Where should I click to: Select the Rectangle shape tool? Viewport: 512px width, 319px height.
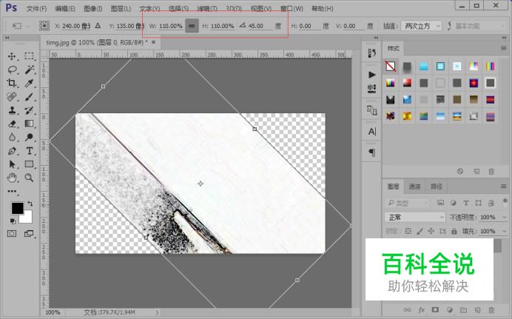click(29, 164)
